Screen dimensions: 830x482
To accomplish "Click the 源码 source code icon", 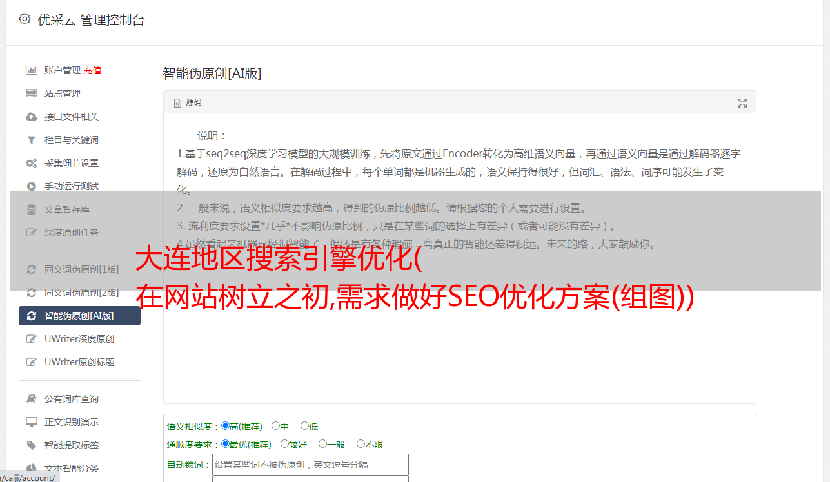I will [x=178, y=102].
